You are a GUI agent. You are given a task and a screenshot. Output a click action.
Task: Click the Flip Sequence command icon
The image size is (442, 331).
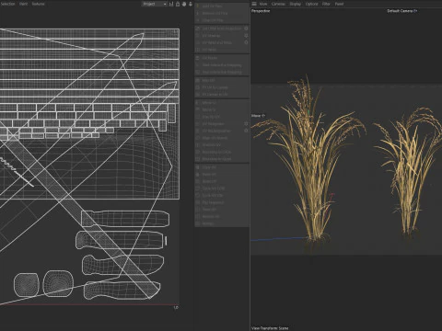point(198,202)
